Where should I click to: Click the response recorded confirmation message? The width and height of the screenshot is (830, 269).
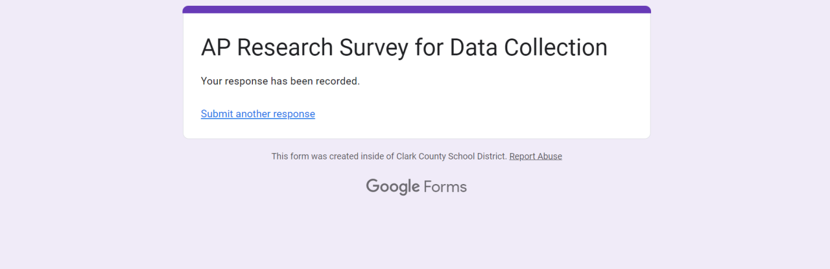tap(280, 81)
